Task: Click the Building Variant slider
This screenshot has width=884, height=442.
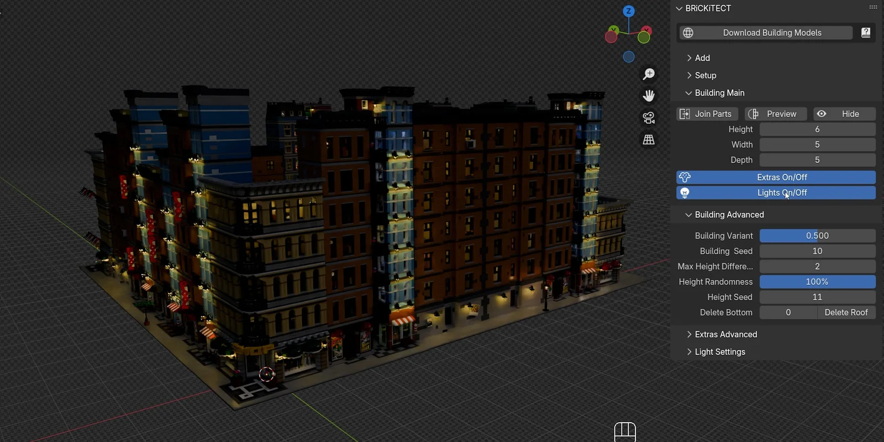Action: (818, 236)
